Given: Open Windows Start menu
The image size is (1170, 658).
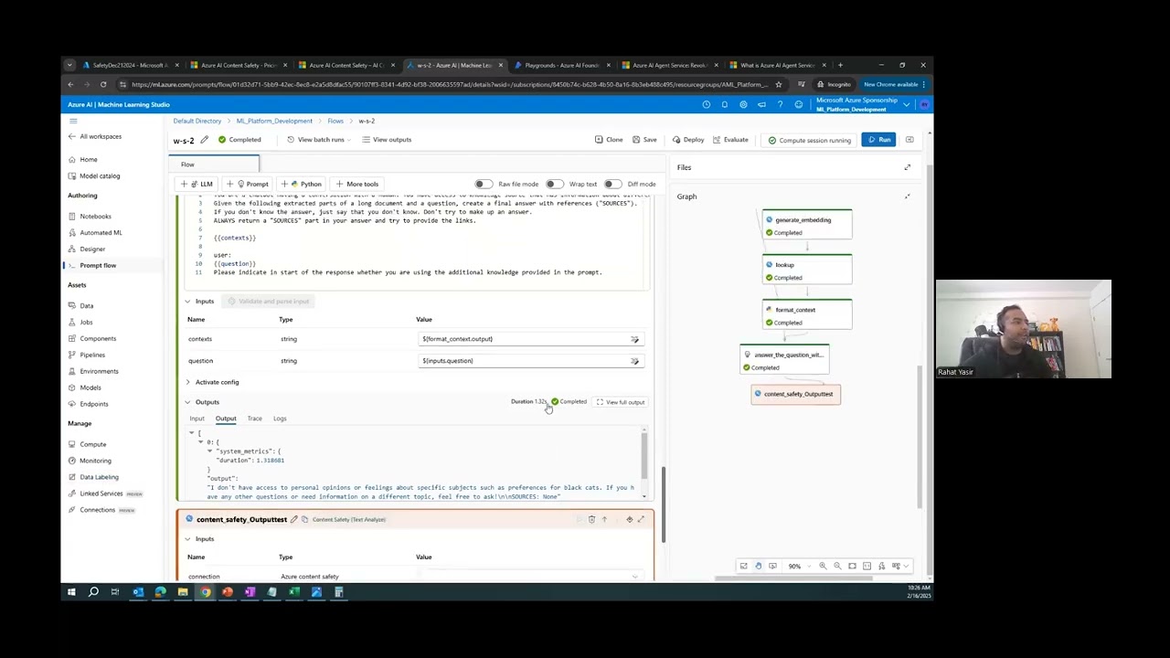Looking at the screenshot, I should click(70, 592).
